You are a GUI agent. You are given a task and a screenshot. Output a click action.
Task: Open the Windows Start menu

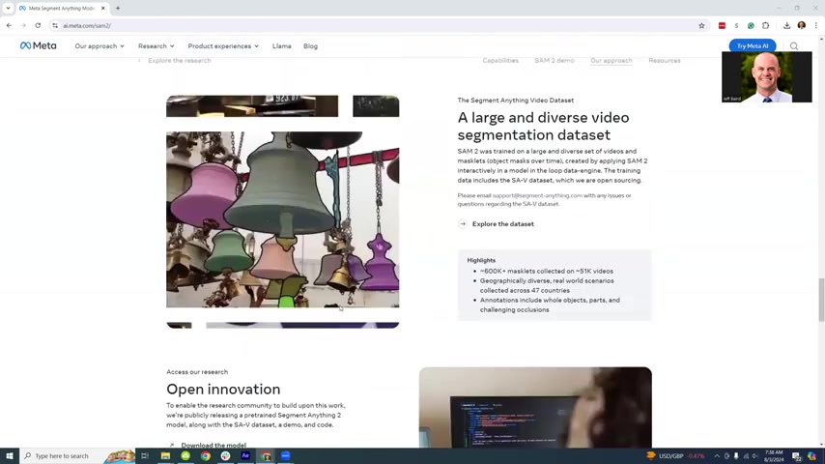tap(10, 455)
